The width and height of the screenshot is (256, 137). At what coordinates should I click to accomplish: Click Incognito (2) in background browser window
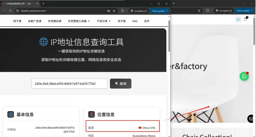coord(224,11)
